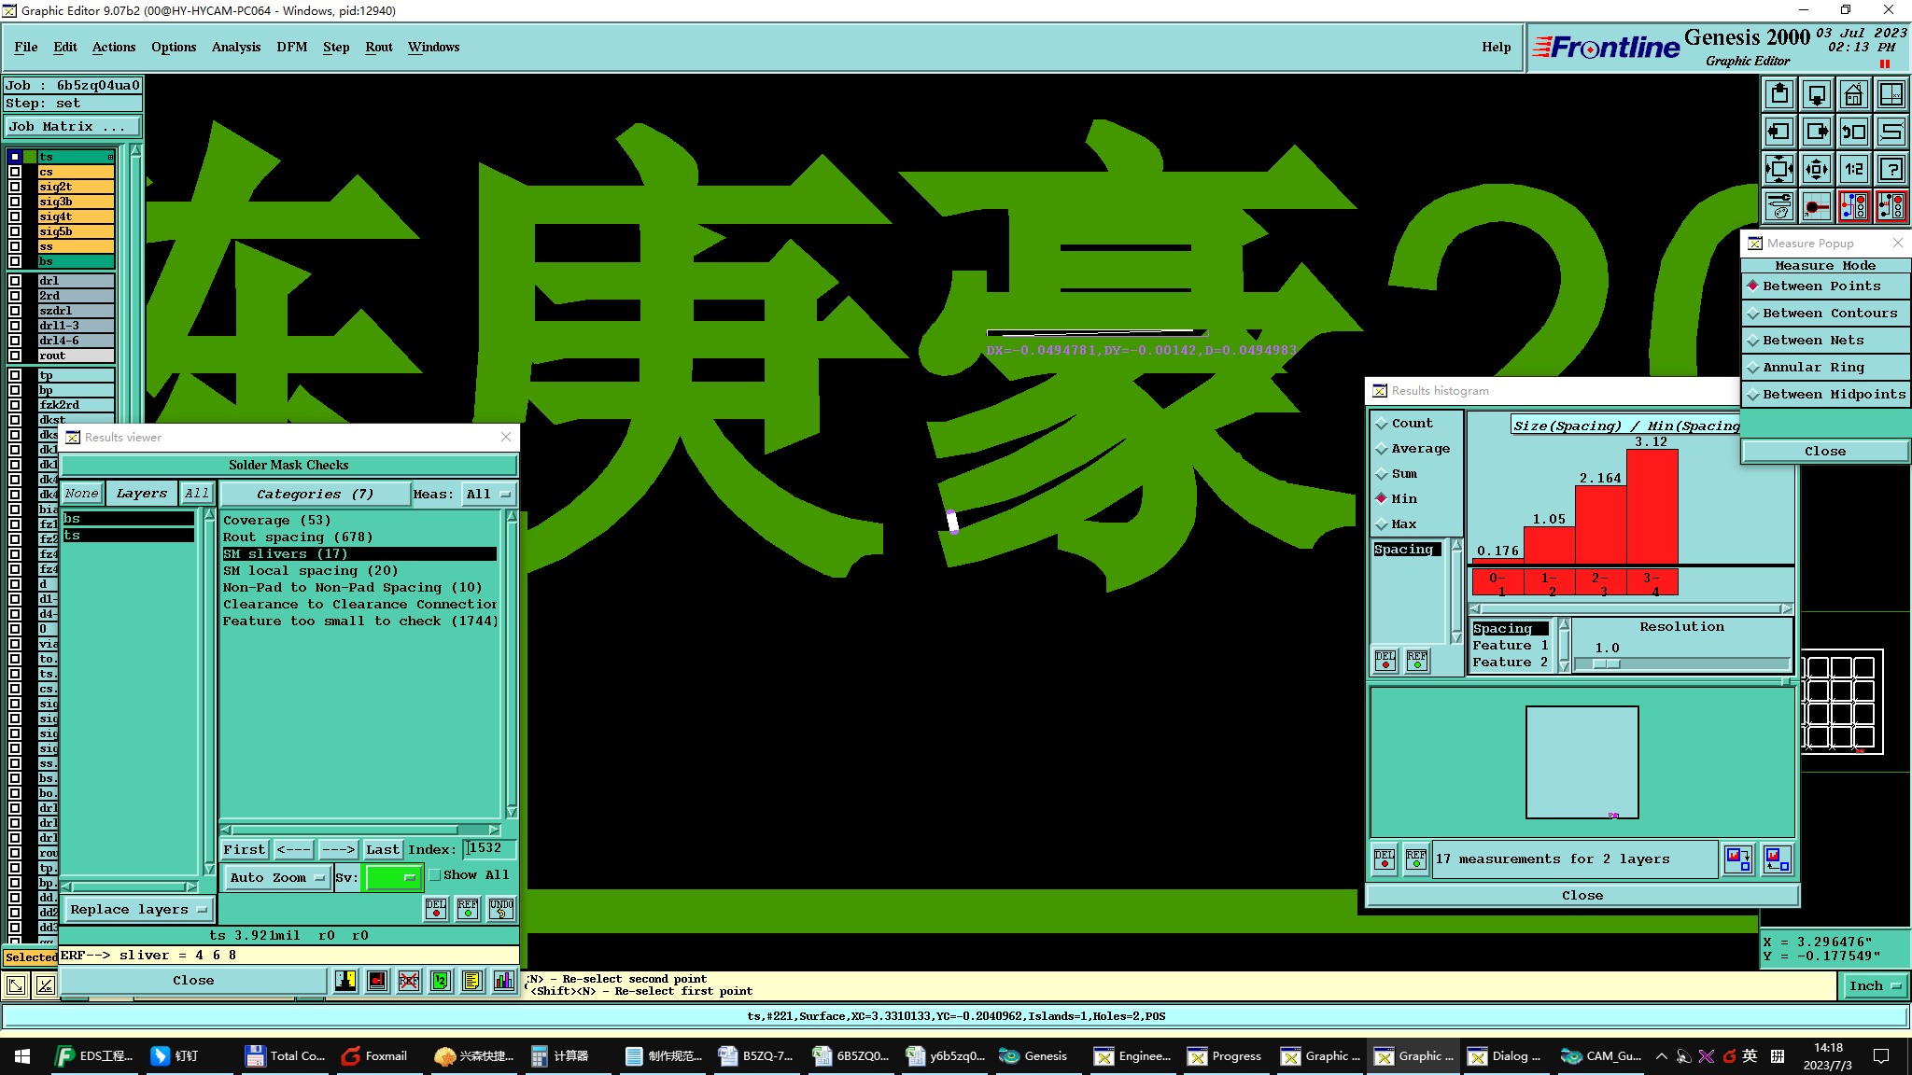Open the Meas All dropdown
The width and height of the screenshot is (1912, 1075).
(x=488, y=495)
